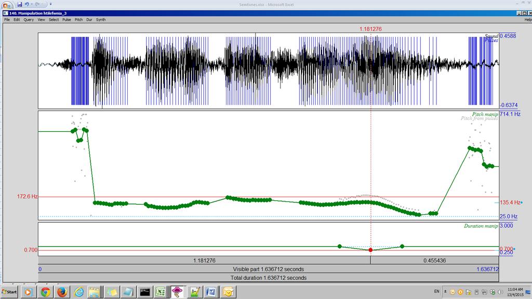
Task: Click the 135.4 Hz pitch value label
Action: click(510, 202)
